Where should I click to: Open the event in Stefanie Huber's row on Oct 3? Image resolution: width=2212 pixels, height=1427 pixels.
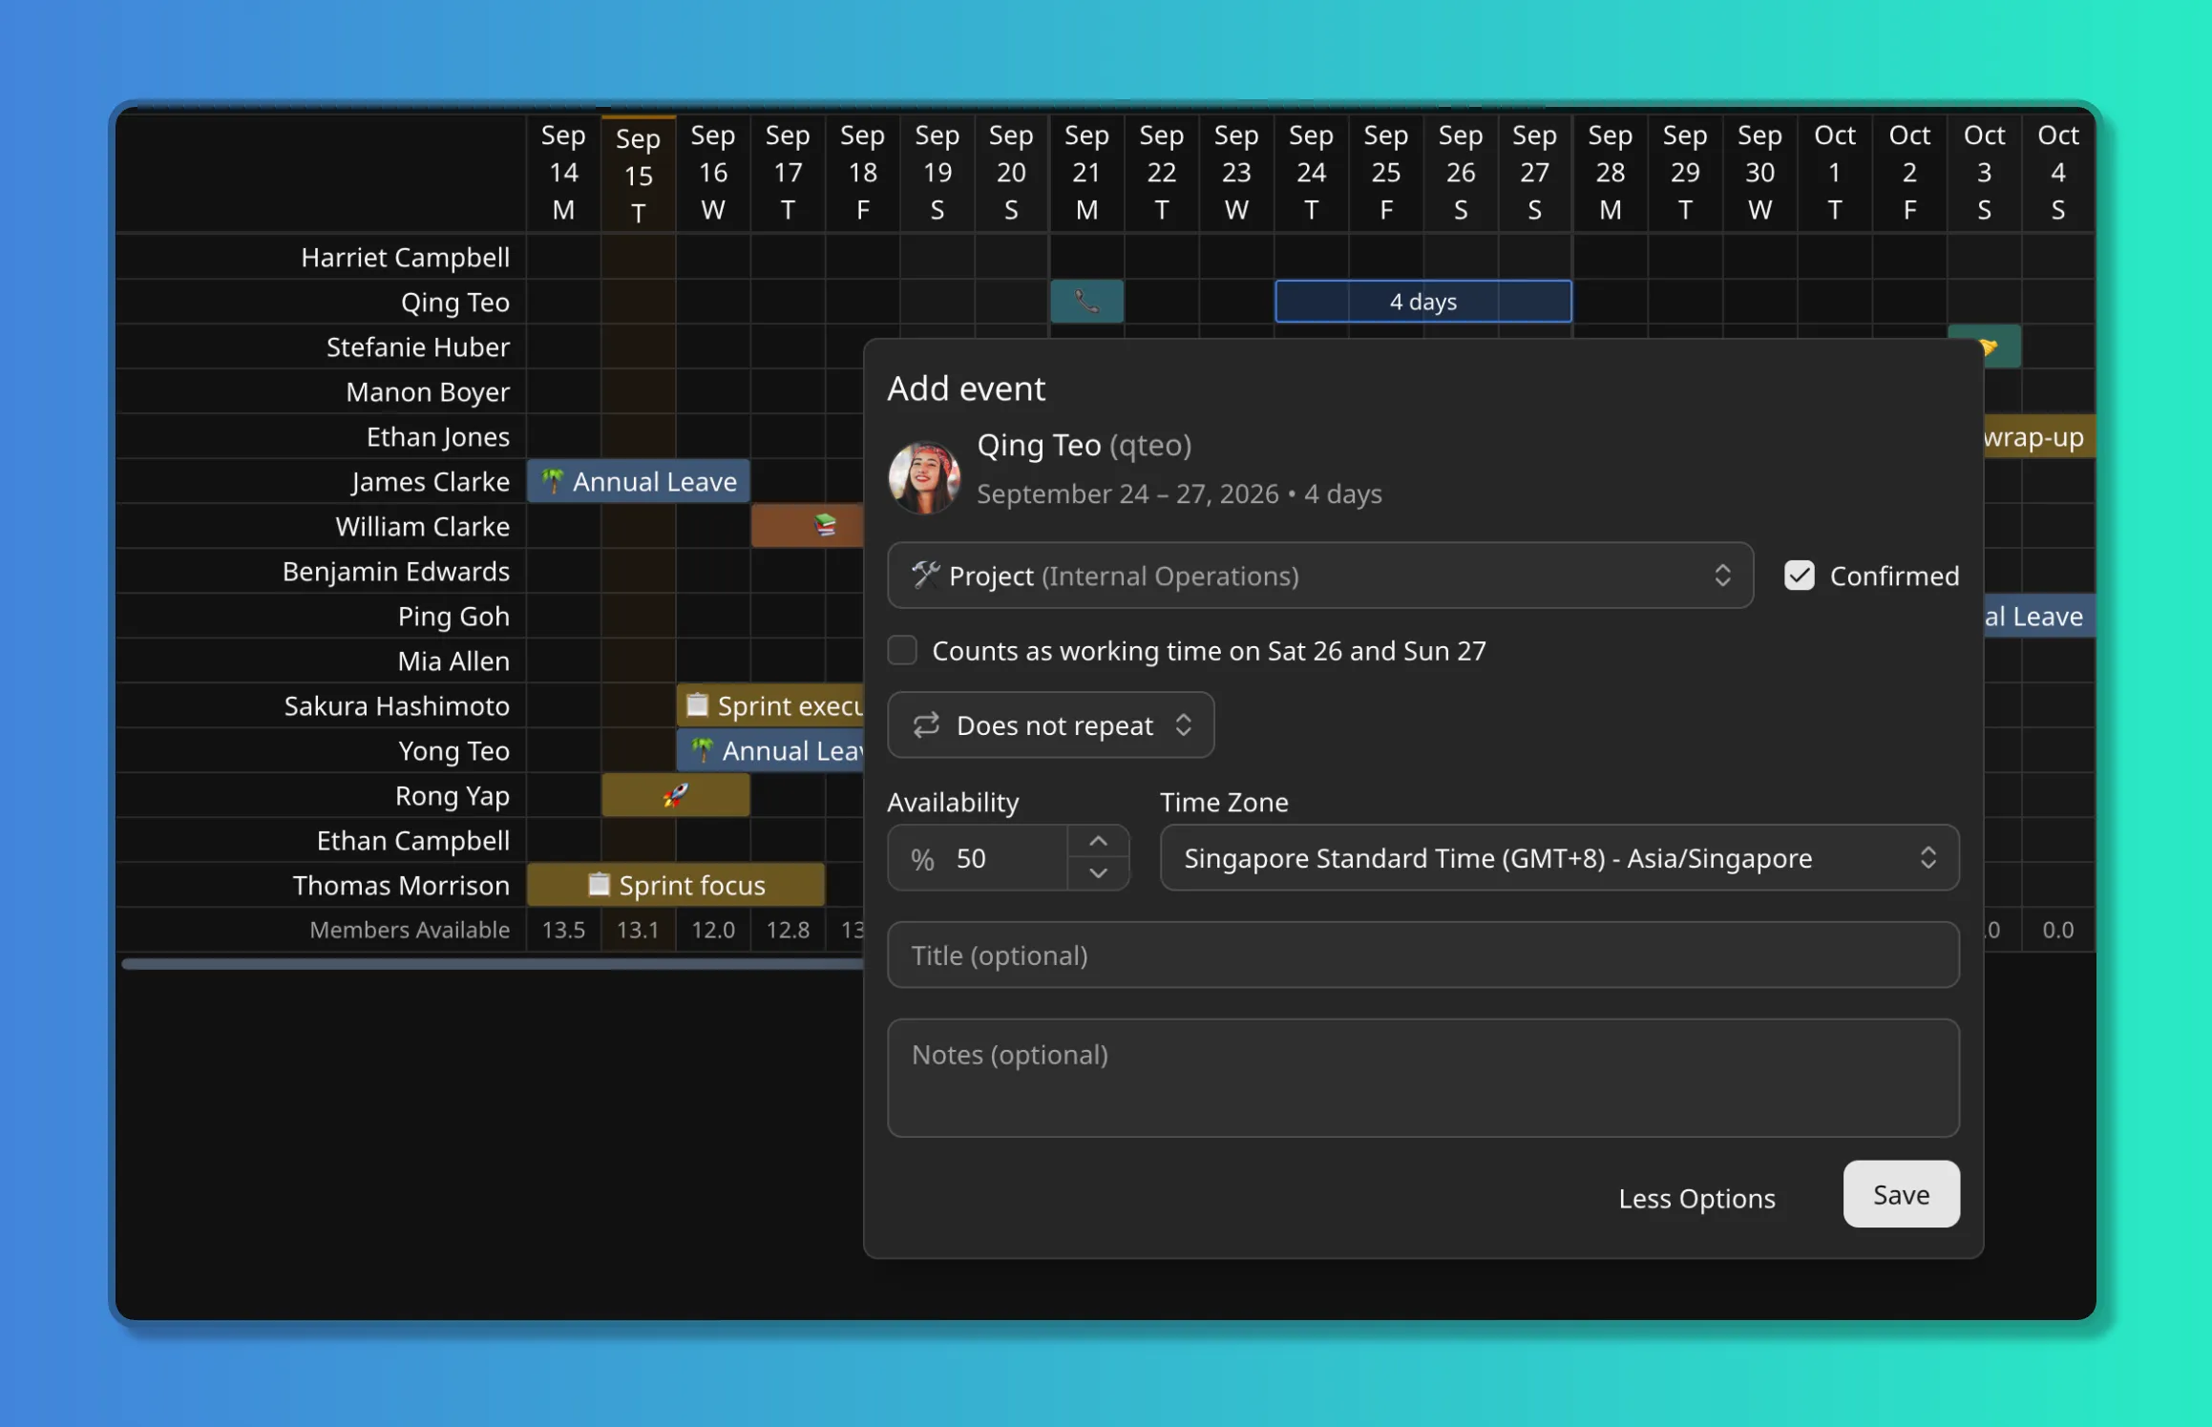point(1985,346)
